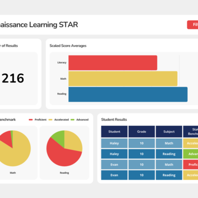Click Math subject cell in Evan's row
198x198 pixels.
169,164
